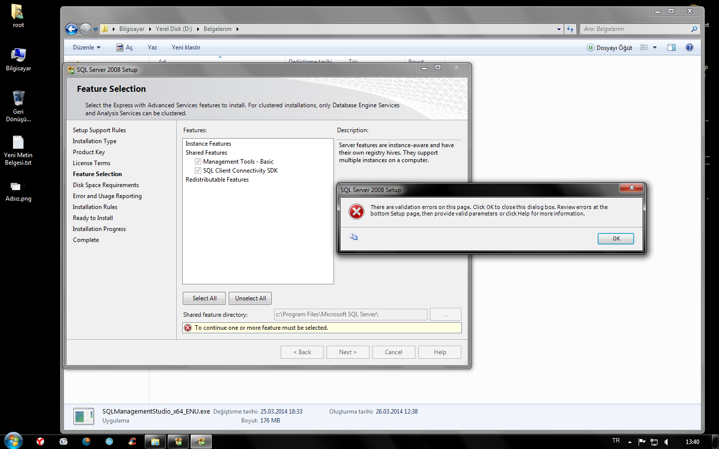Go to the Disk Space Requirements step
This screenshot has height=449, width=719.
(x=106, y=185)
